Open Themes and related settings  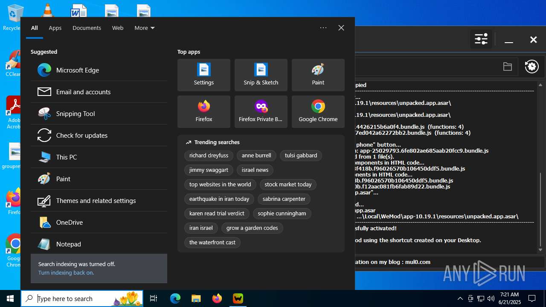click(x=99, y=201)
